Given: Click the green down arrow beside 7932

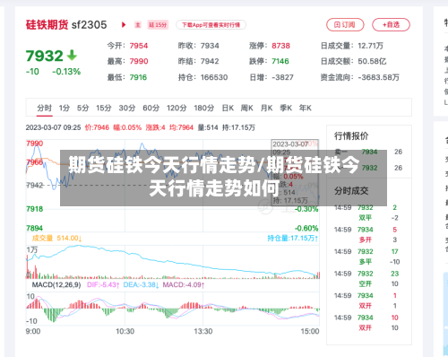Looking at the screenshot, I should 72,56.
